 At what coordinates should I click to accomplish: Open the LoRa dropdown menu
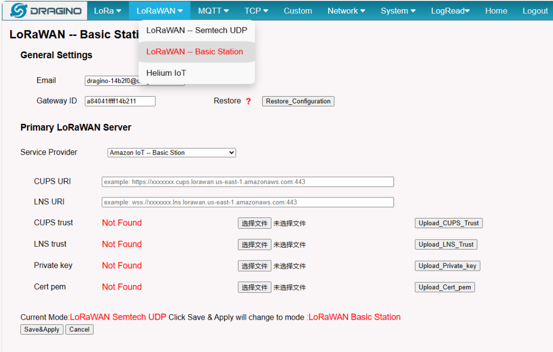107,11
